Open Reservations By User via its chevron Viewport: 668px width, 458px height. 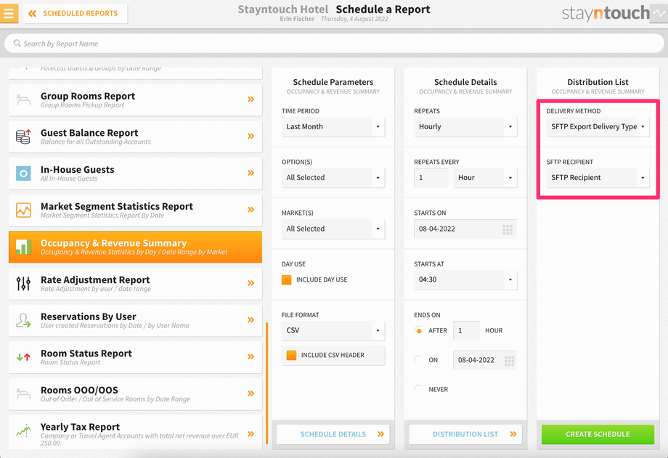pyautogui.click(x=251, y=319)
